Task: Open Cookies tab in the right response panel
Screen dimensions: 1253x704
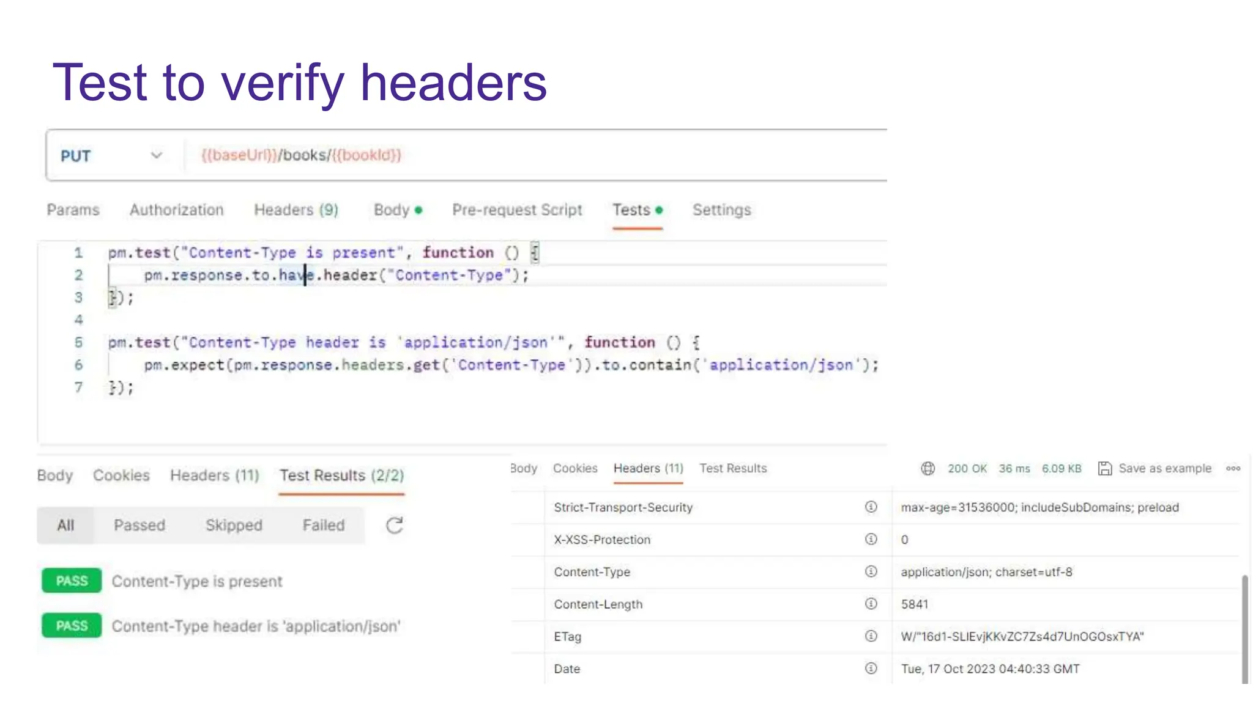Action: (x=575, y=468)
